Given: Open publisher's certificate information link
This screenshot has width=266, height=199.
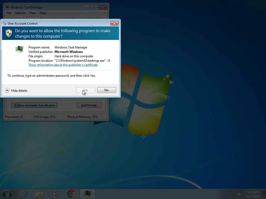Looking at the screenshot, I should pyautogui.click(x=63, y=65).
